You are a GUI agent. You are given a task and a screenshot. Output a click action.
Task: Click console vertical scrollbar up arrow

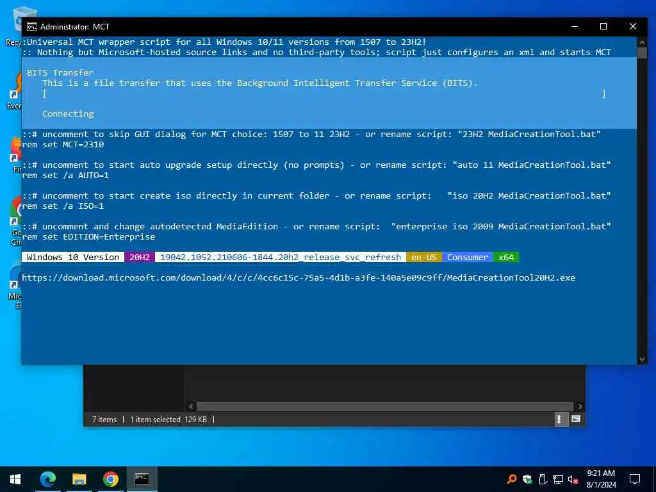[x=642, y=42]
